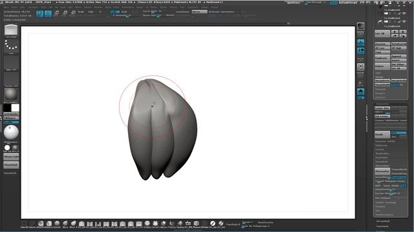Screen dimensions: 414x232
Task: Select the Smooth brush in bottom shelf
Action: (57, 224)
